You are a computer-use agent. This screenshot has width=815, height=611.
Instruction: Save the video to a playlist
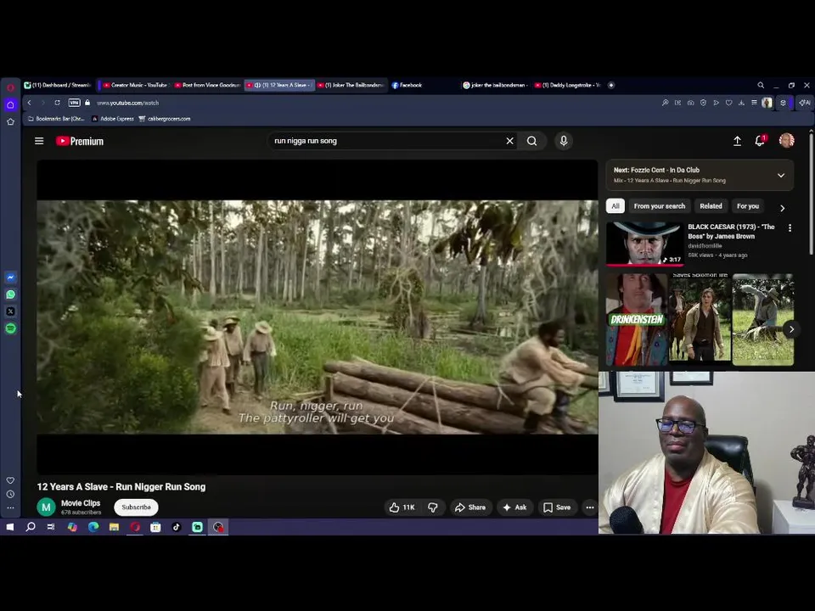coord(557,507)
